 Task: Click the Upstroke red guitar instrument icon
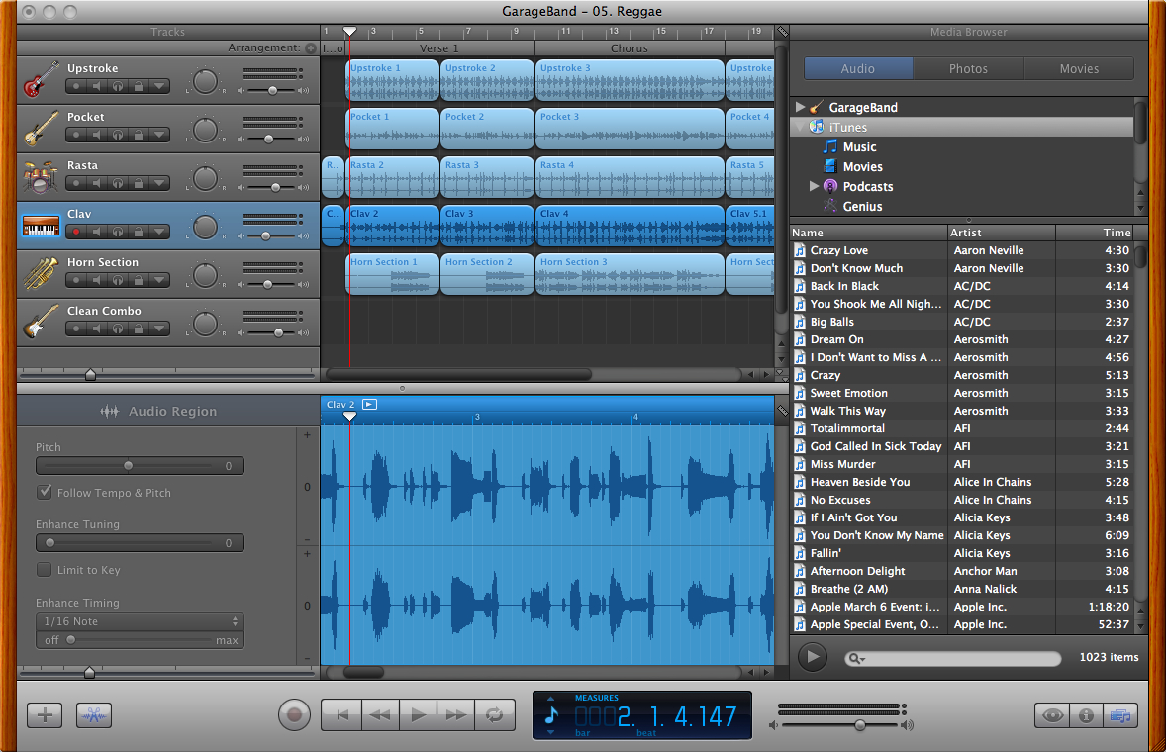[x=41, y=79]
